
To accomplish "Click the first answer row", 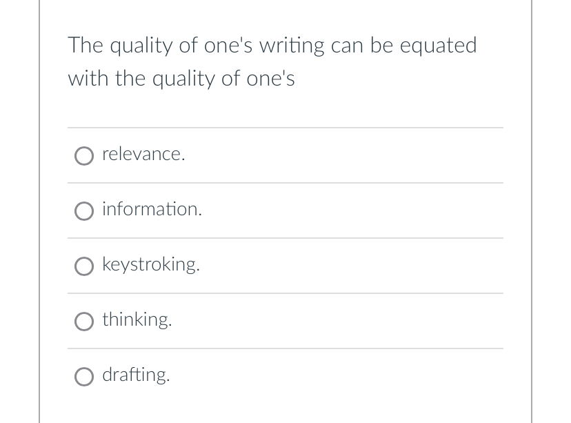I will tap(285, 155).
